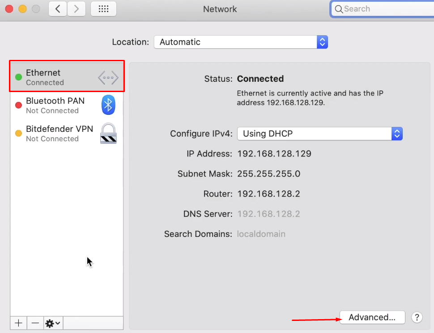Open the gear action menu
The height and width of the screenshot is (333, 434).
coord(53,323)
